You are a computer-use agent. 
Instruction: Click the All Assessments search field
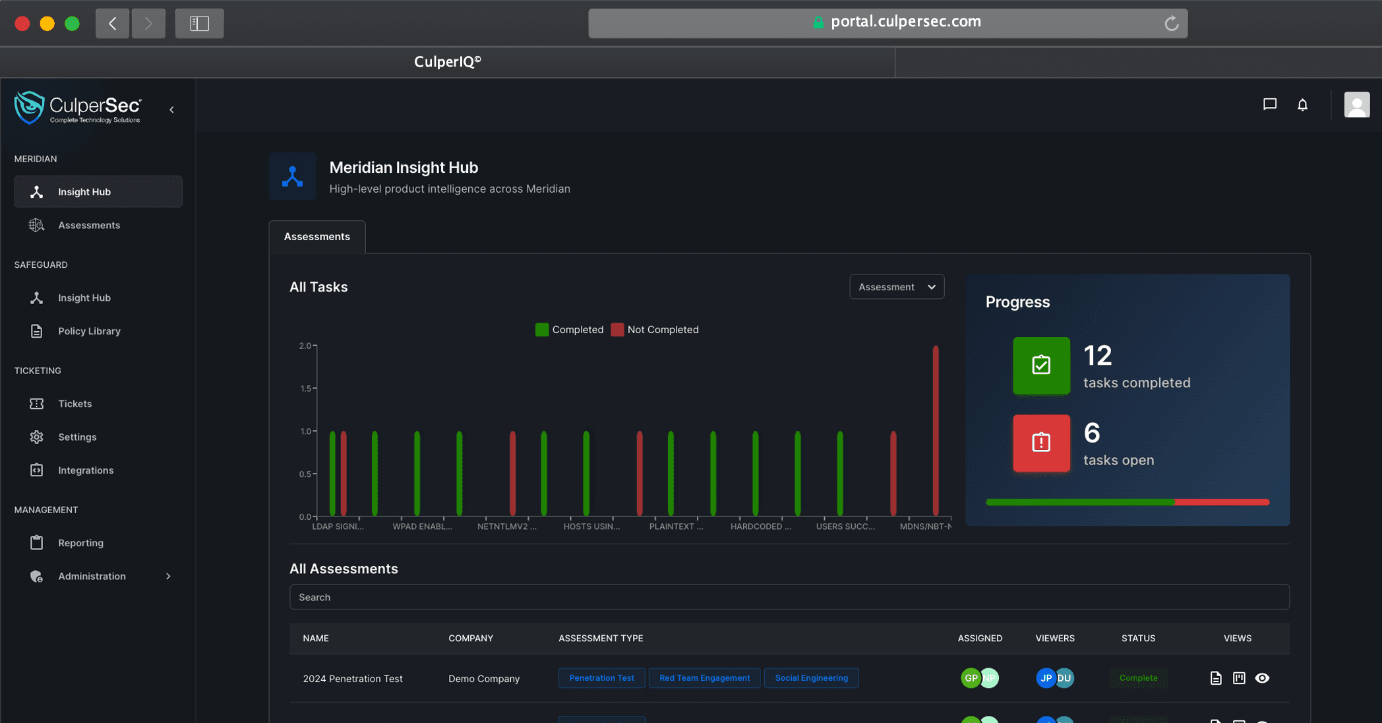click(x=789, y=597)
